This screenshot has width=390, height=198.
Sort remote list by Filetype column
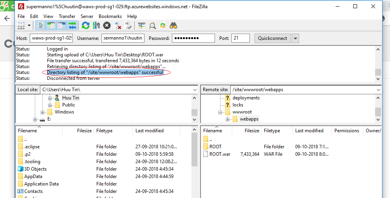pos(277,131)
